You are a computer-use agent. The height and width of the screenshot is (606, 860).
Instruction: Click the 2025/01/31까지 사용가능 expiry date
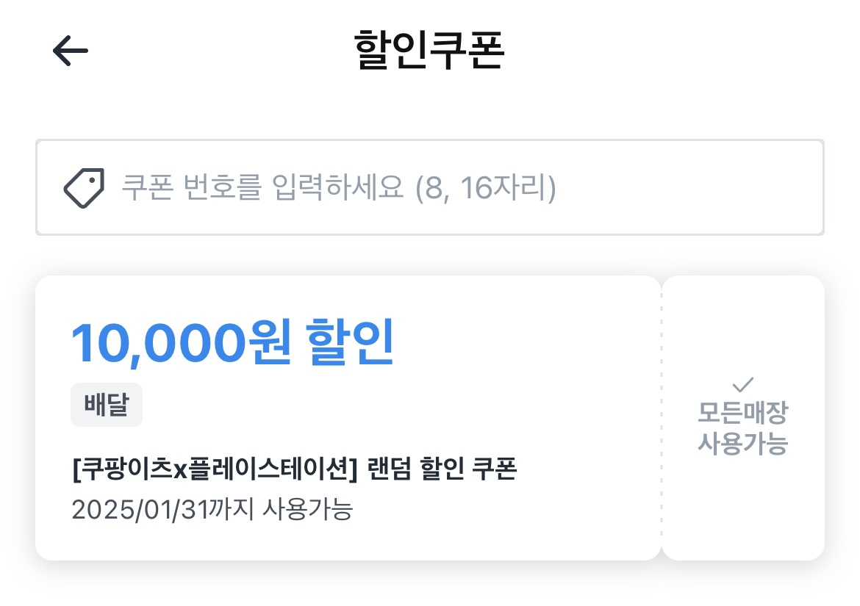[212, 509]
